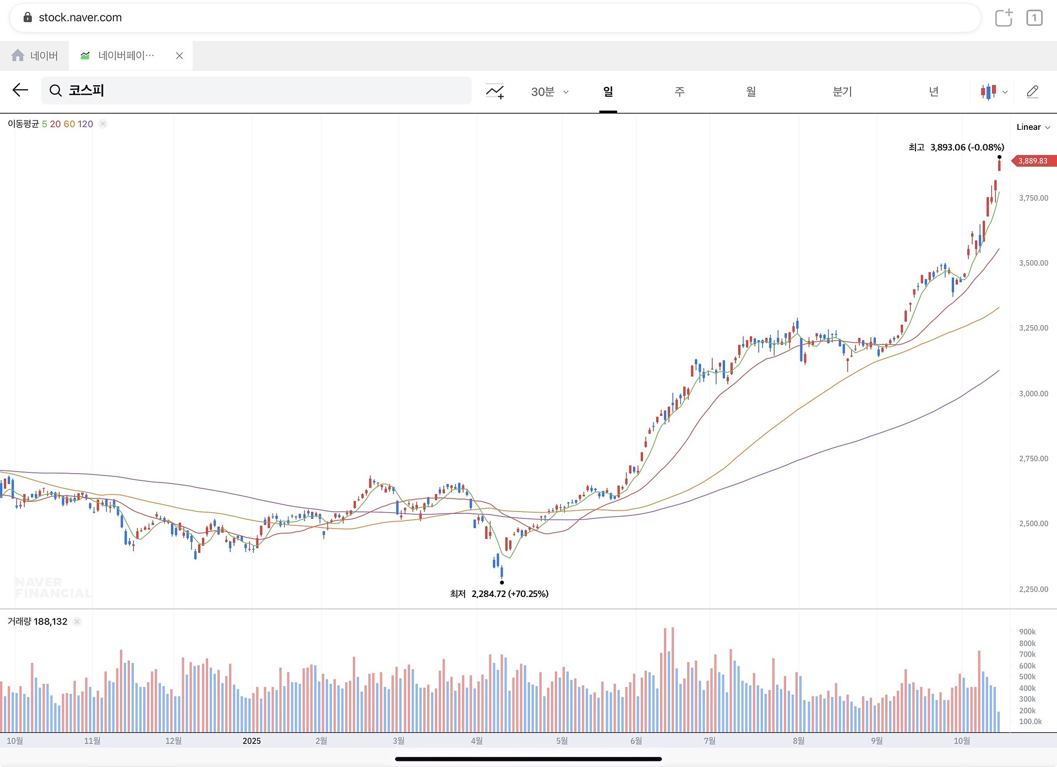Image resolution: width=1057 pixels, height=767 pixels.
Task: Select the 년 yearly period
Action: pyautogui.click(x=934, y=91)
